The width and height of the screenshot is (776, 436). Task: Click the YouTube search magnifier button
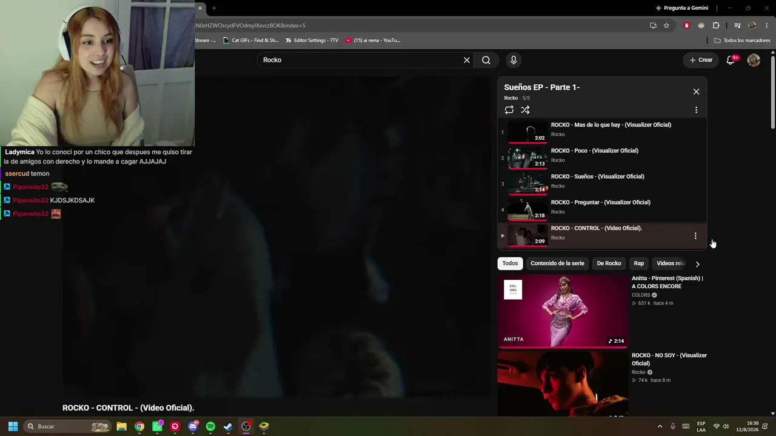click(486, 60)
